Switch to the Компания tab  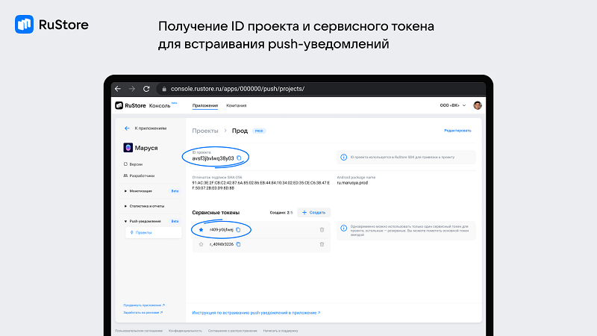[x=236, y=105]
